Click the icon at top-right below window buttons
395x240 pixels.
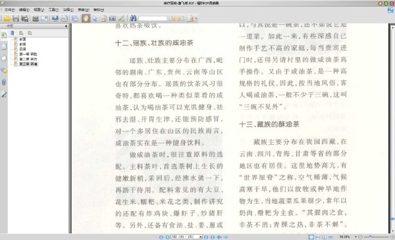[390, 11]
